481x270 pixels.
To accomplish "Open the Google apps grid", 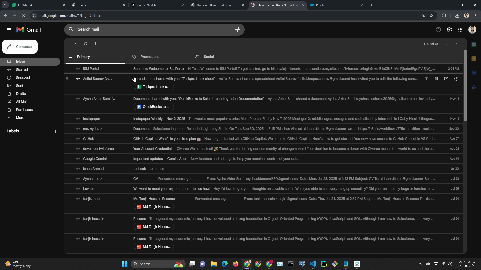I will 460,30.
